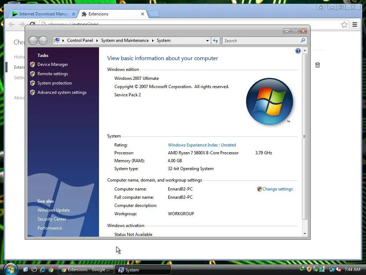The width and height of the screenshot is (366, 275).
Task: Click trash icon on Chrome extensions page
Action: click(317, 65)
